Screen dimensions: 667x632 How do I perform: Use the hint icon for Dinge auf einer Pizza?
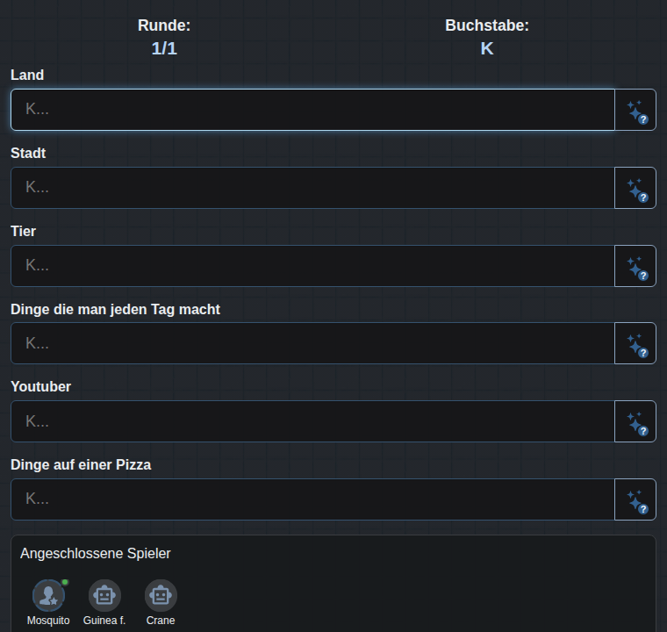click(635, 499)
